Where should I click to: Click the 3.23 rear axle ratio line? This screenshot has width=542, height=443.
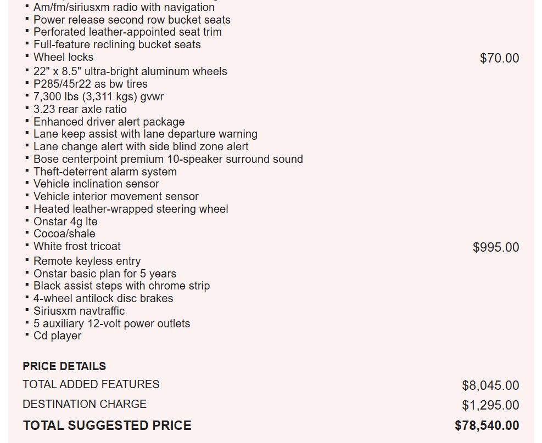click(x=80, y=109)
